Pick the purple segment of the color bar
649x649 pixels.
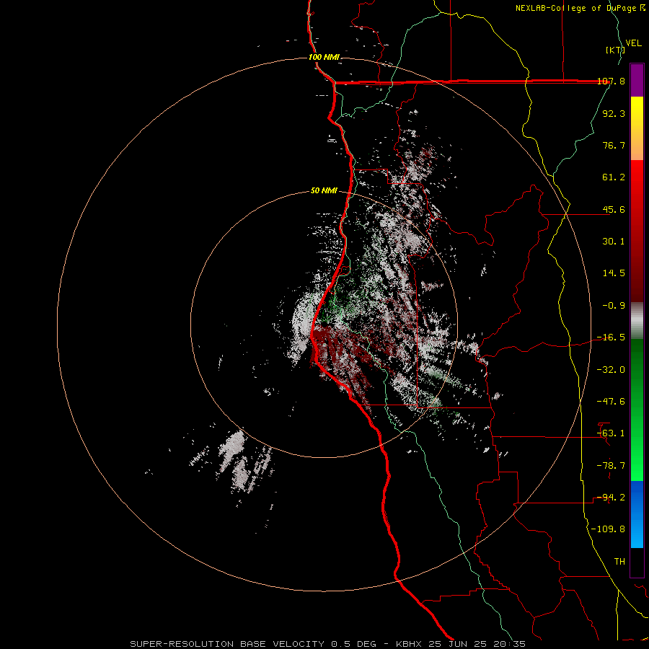pos(637,80)
